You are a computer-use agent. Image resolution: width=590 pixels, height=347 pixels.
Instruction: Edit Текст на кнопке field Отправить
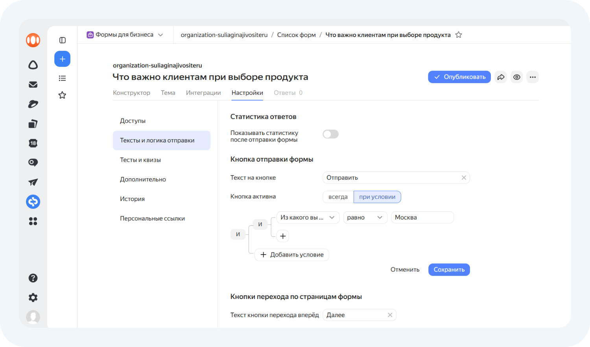tap(396, 178)
